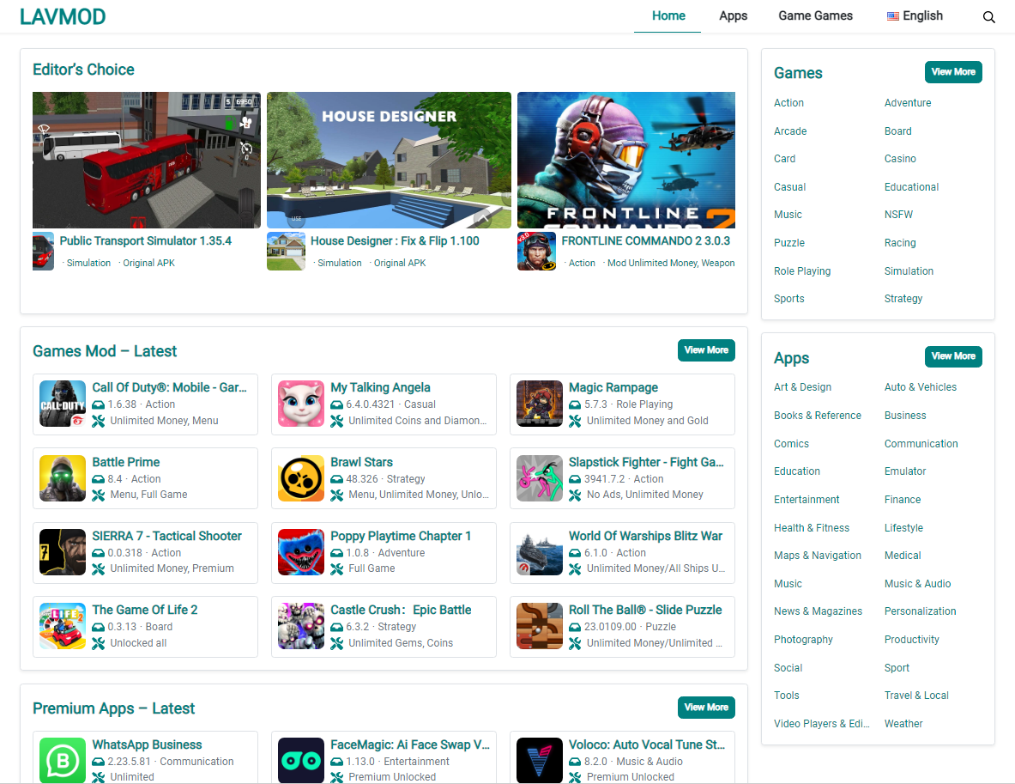Open the Art & Design apps category

[802, 387]
